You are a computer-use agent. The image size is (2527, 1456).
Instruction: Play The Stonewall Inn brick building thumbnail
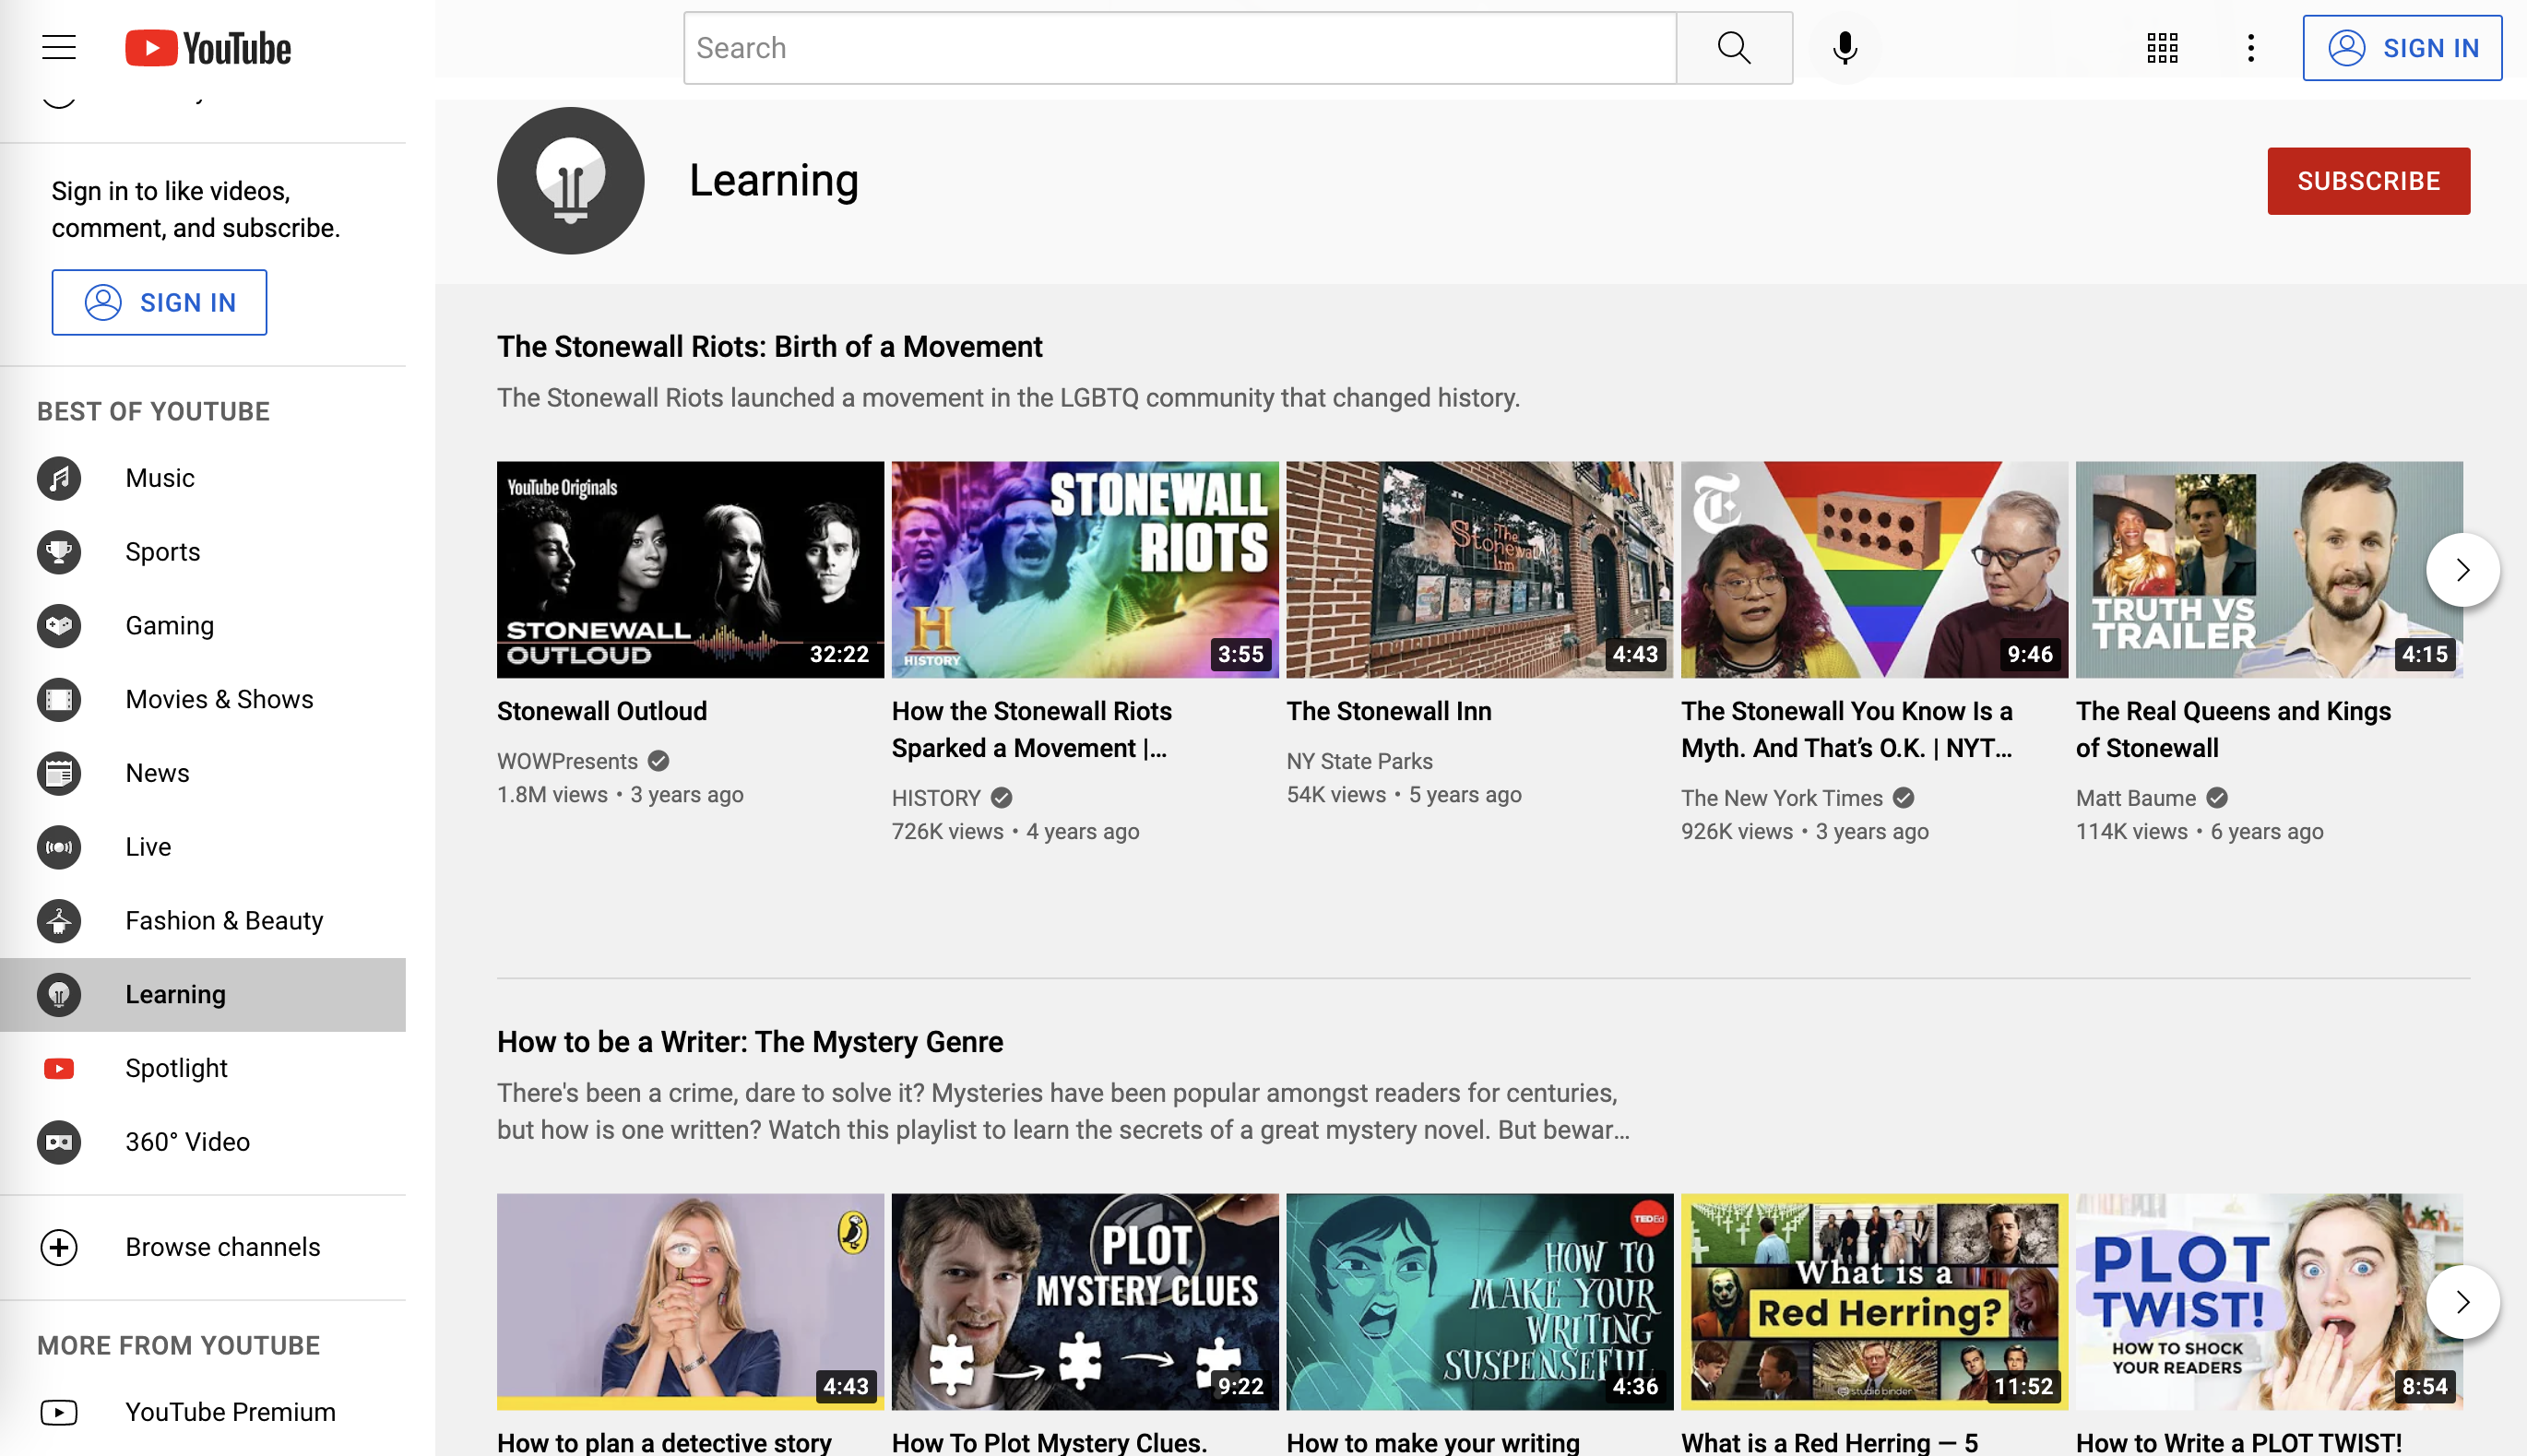point(1479,569)
